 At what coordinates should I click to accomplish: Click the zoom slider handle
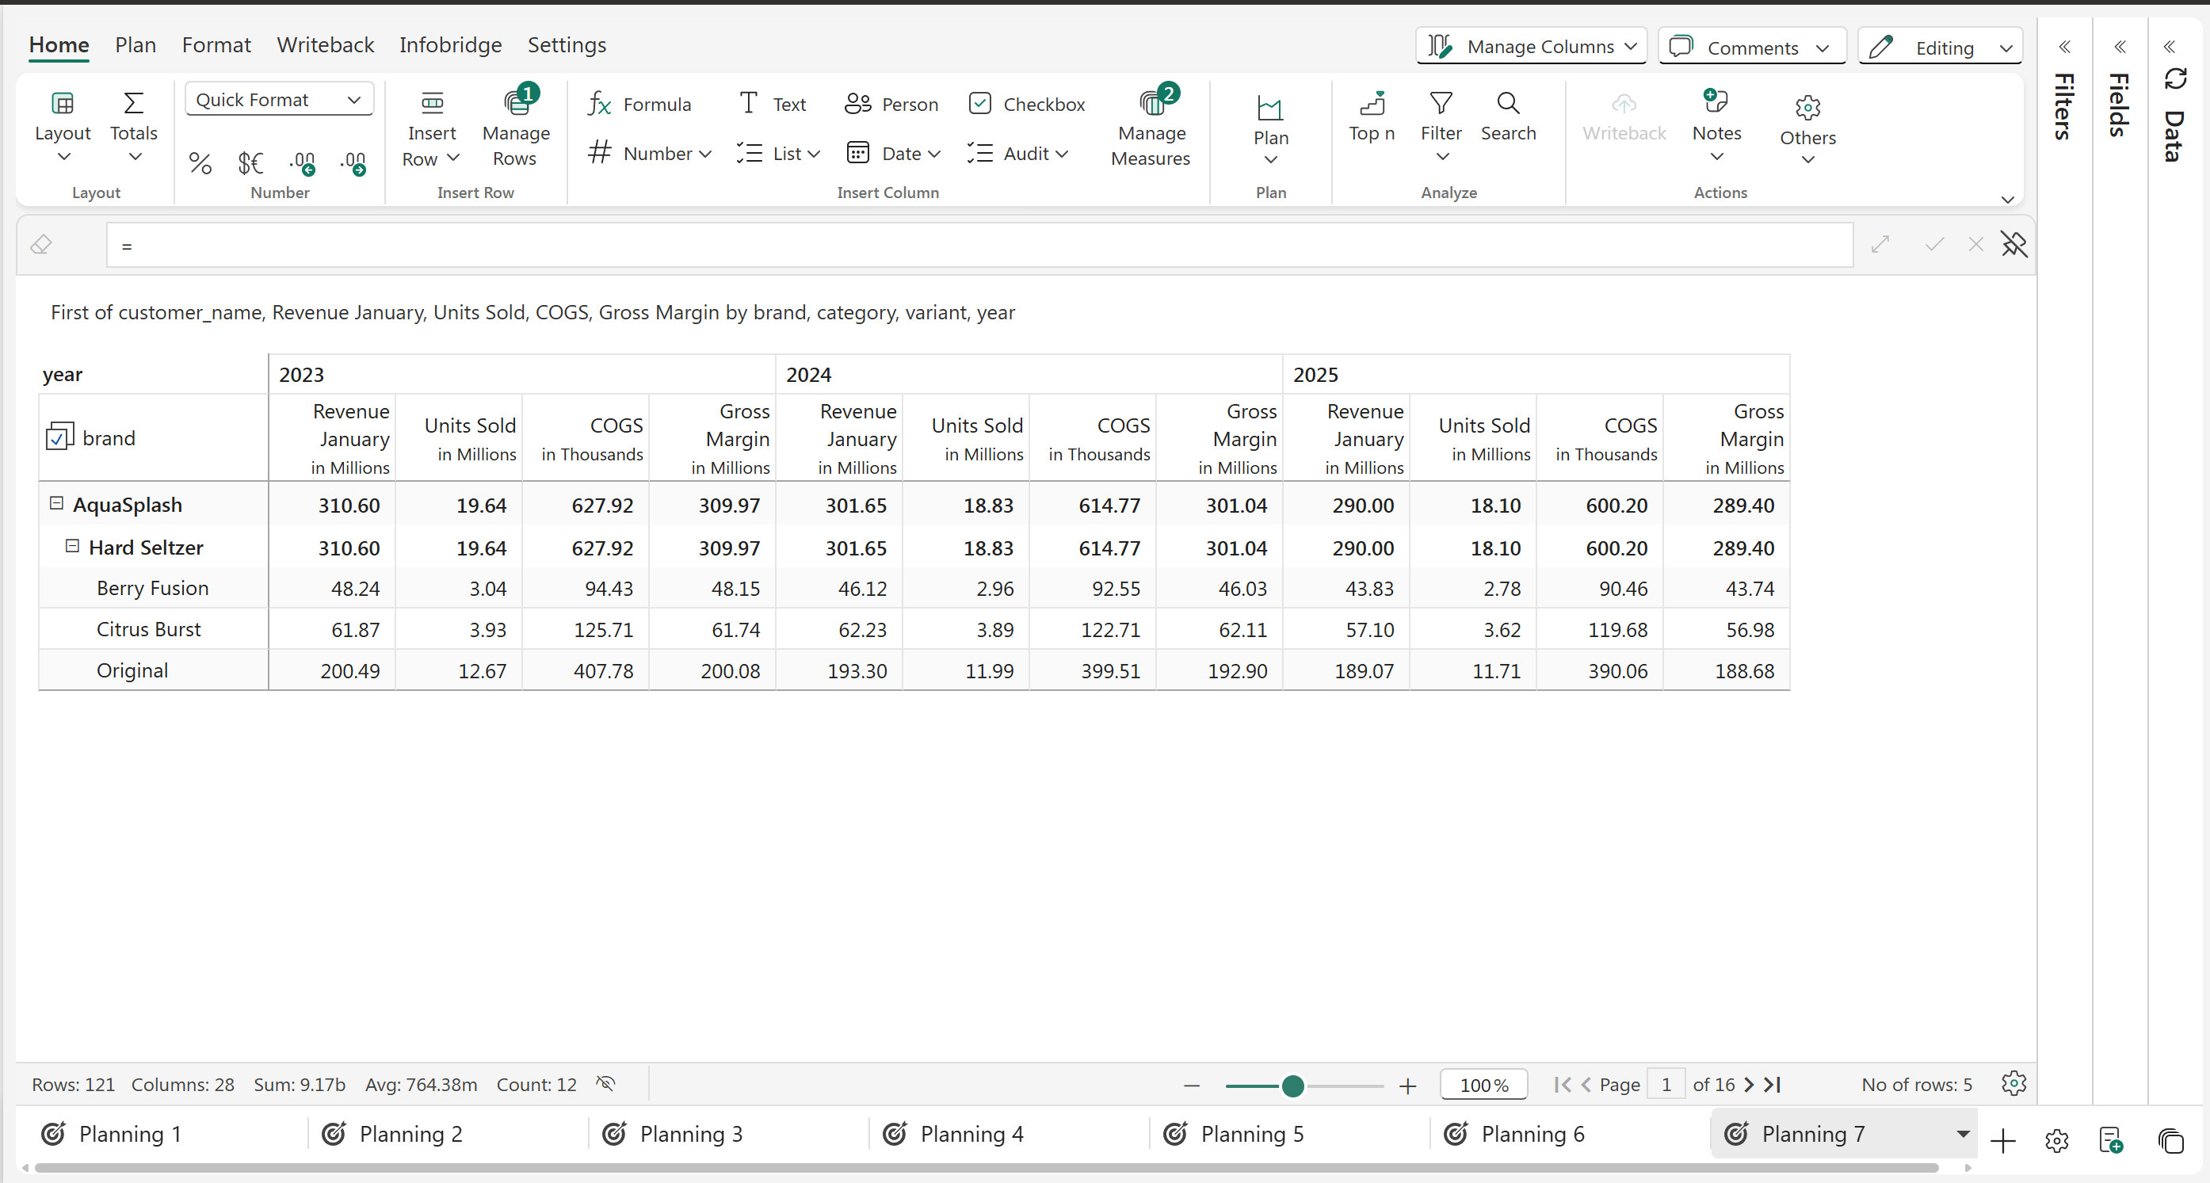tap(1292, 1086)
